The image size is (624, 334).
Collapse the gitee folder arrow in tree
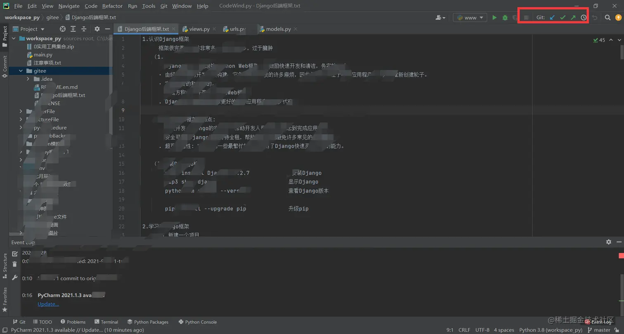21,71
